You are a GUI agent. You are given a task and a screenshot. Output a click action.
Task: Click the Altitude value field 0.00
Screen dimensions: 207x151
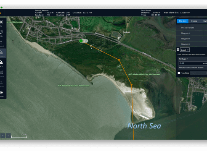click(x=193, y=63)
